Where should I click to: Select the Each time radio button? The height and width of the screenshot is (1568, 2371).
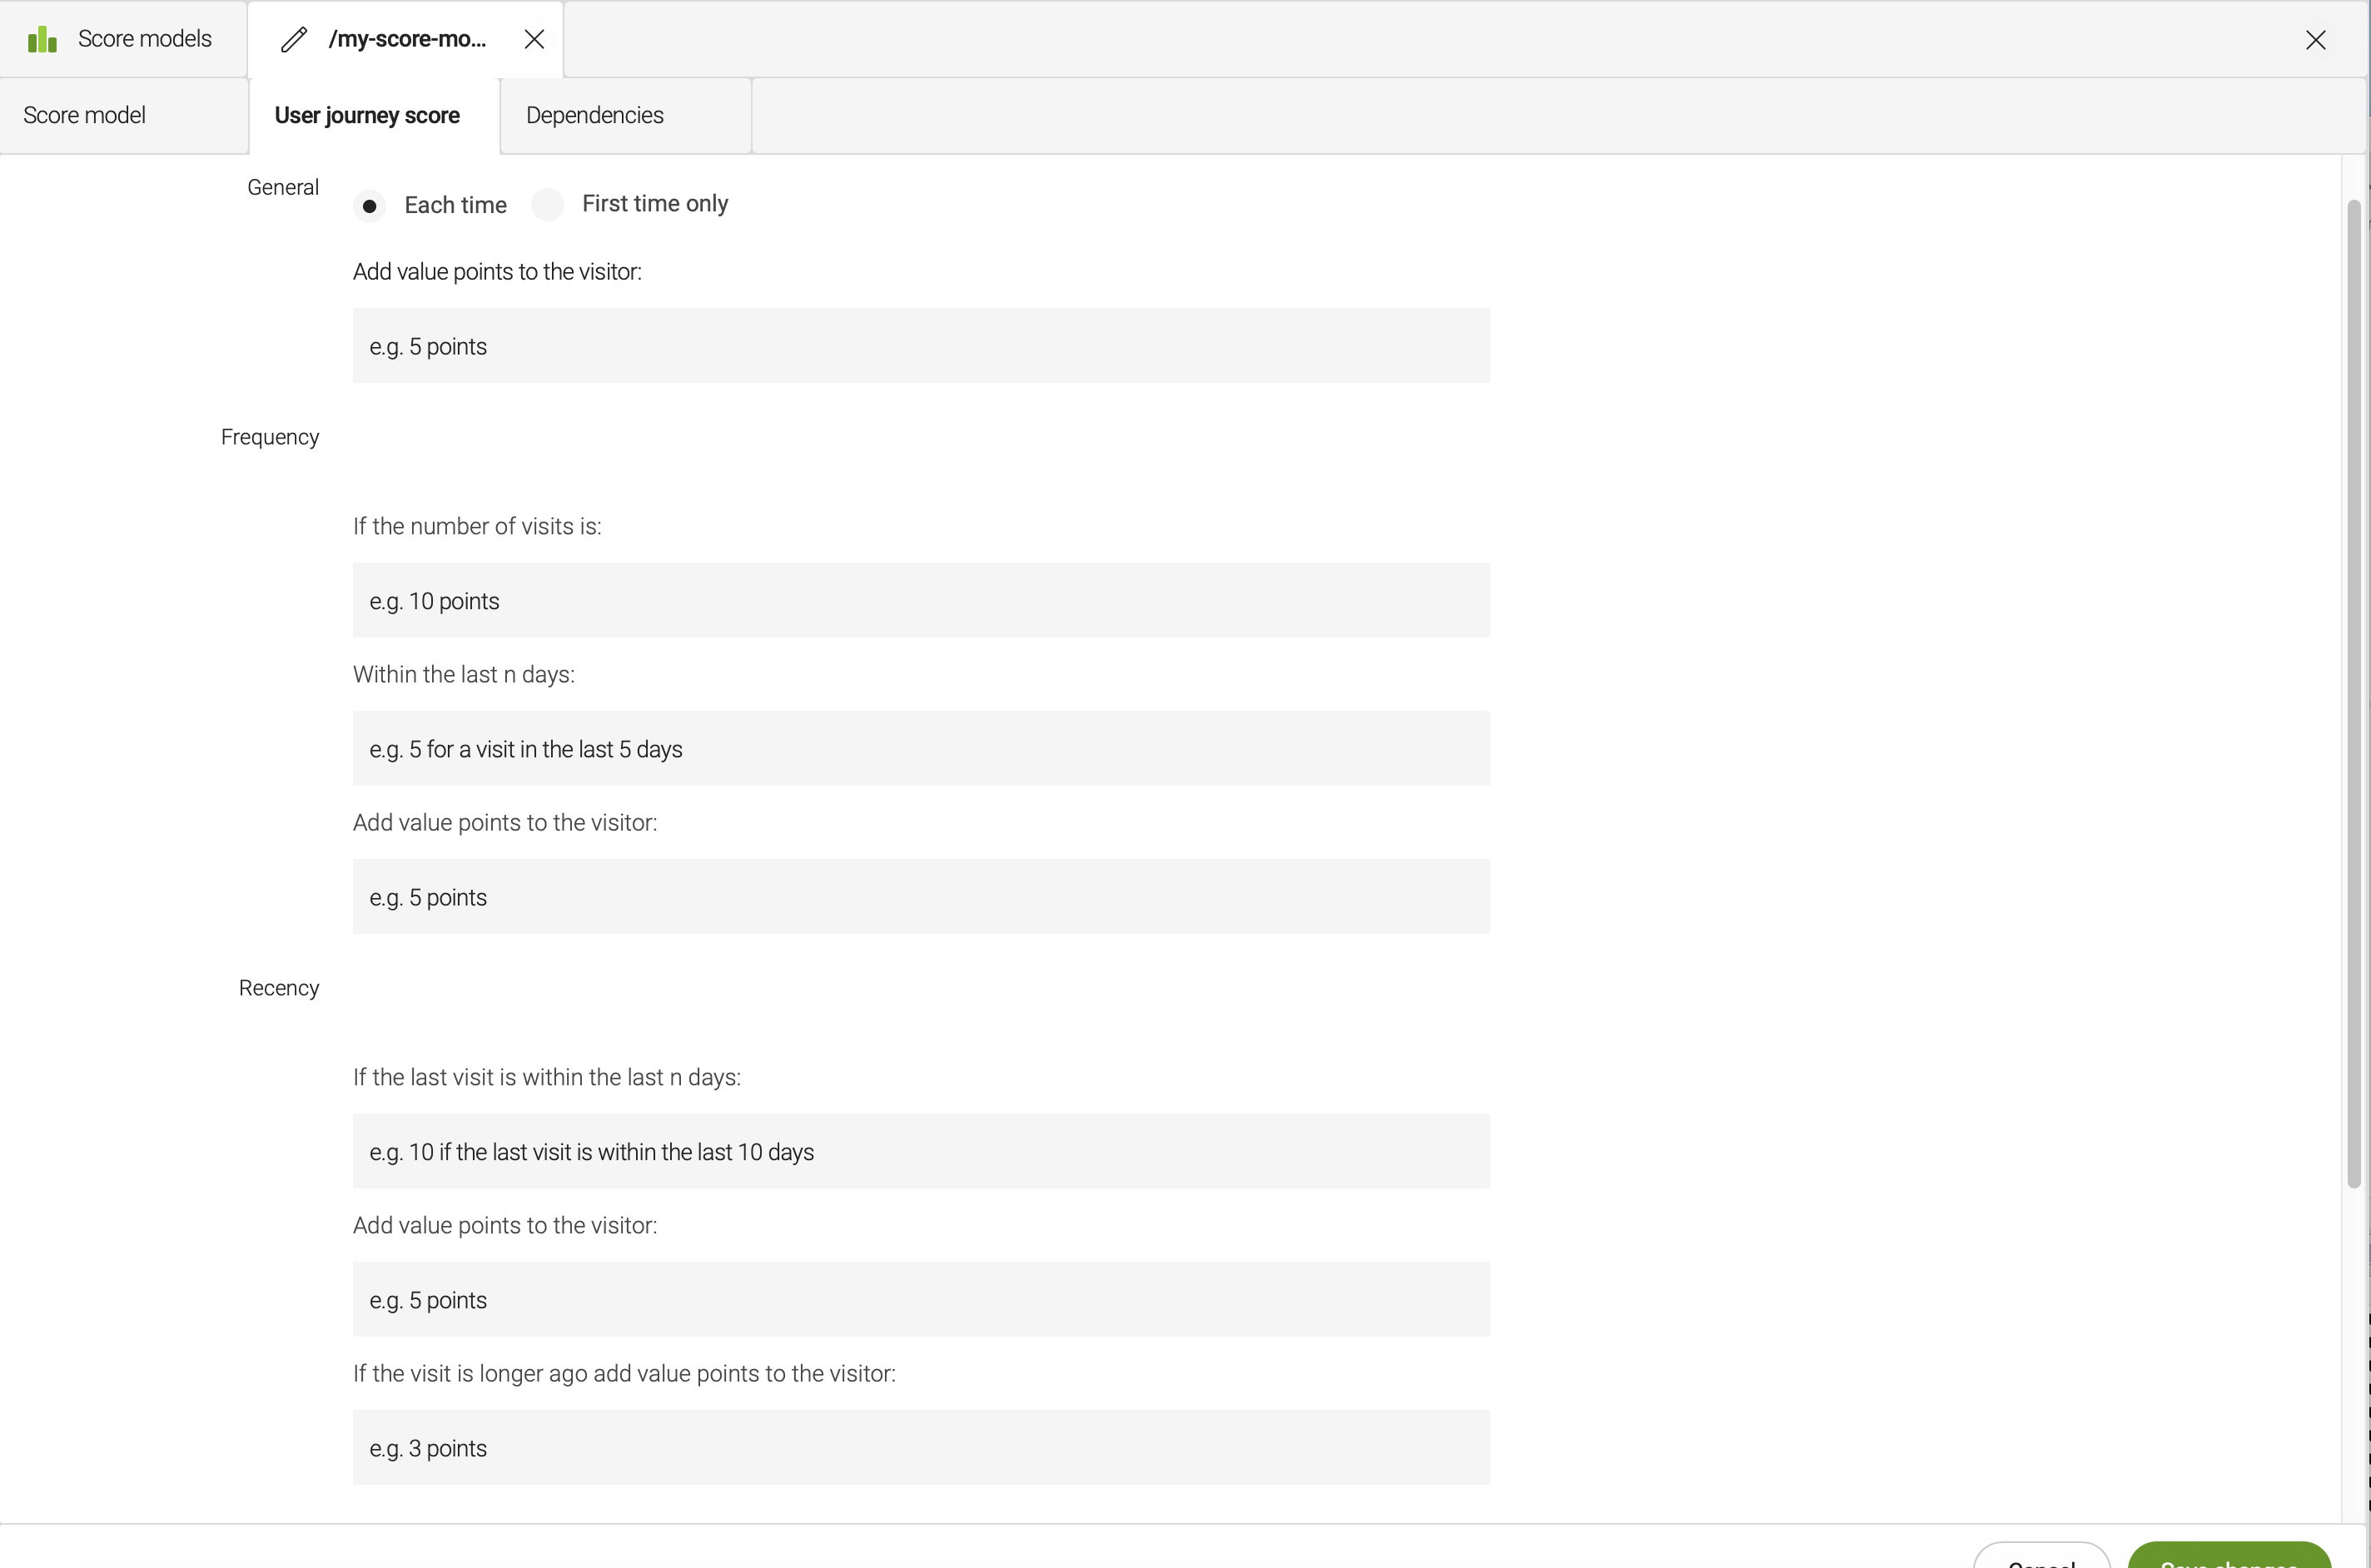tap(370, 206)
